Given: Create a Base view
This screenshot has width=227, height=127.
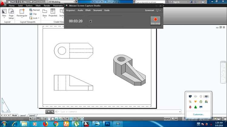Looking at the screenshot, I should (45, 13).
